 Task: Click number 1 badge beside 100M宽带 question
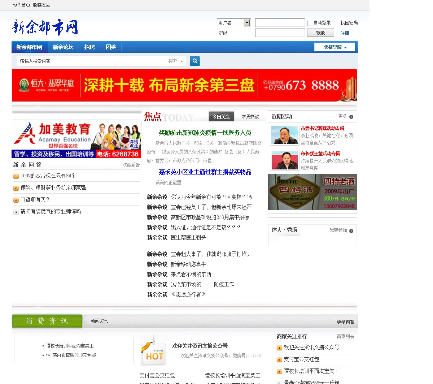point(16,176)
